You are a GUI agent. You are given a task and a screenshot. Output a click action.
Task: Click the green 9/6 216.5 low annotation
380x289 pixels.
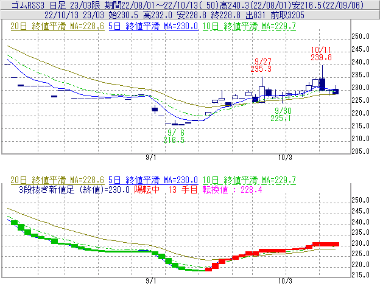point(174,136)
